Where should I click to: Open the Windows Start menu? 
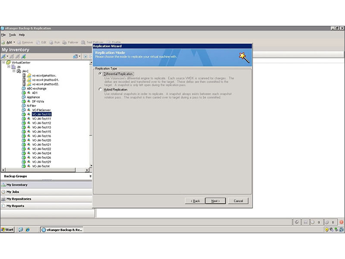(7, 229)
